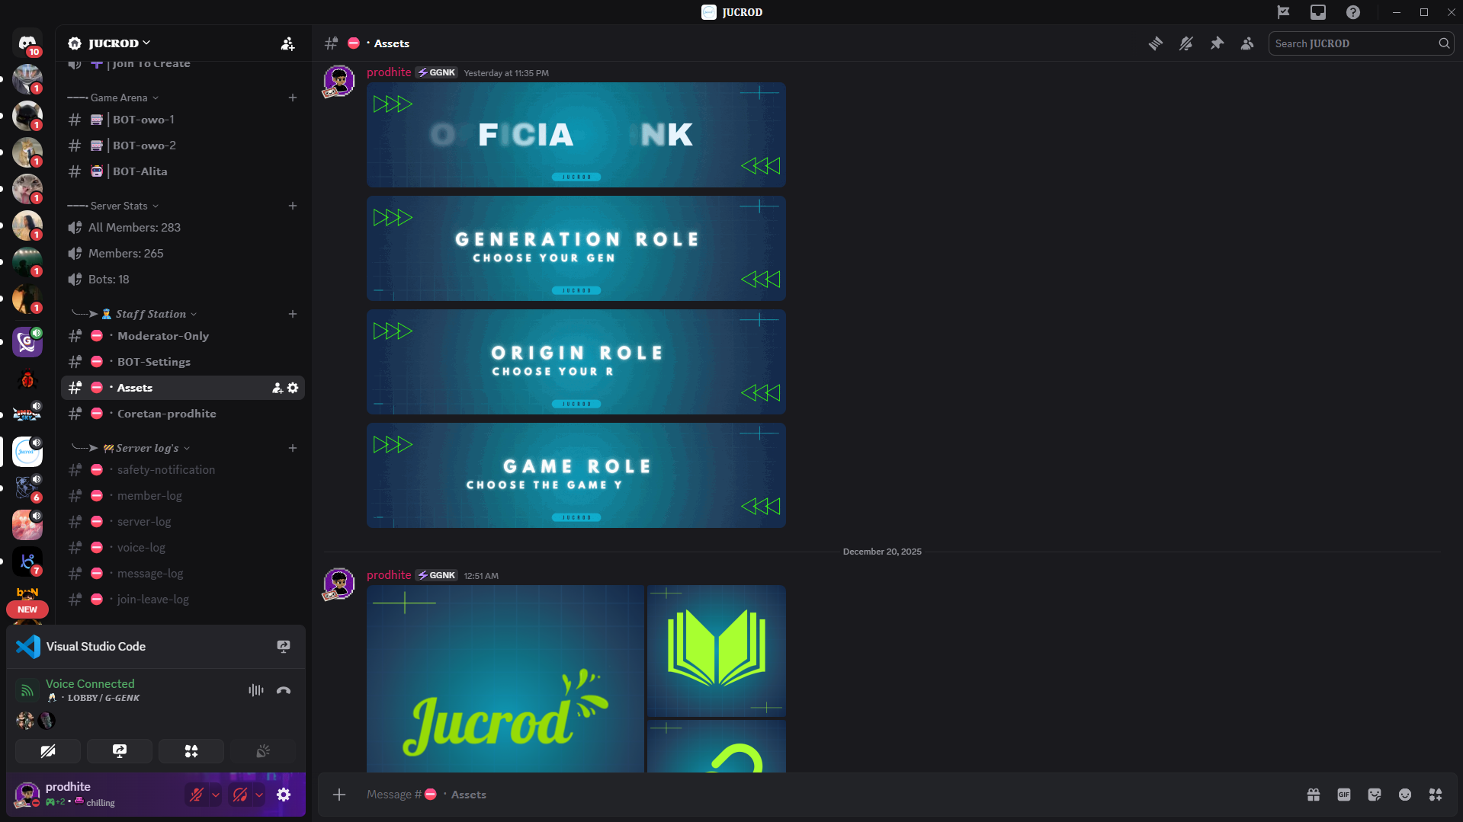Image resolution: width=1463 pixels, height=822 pixels.
Task: Open prodhite user panel at bottom
Action: [96, 795]
